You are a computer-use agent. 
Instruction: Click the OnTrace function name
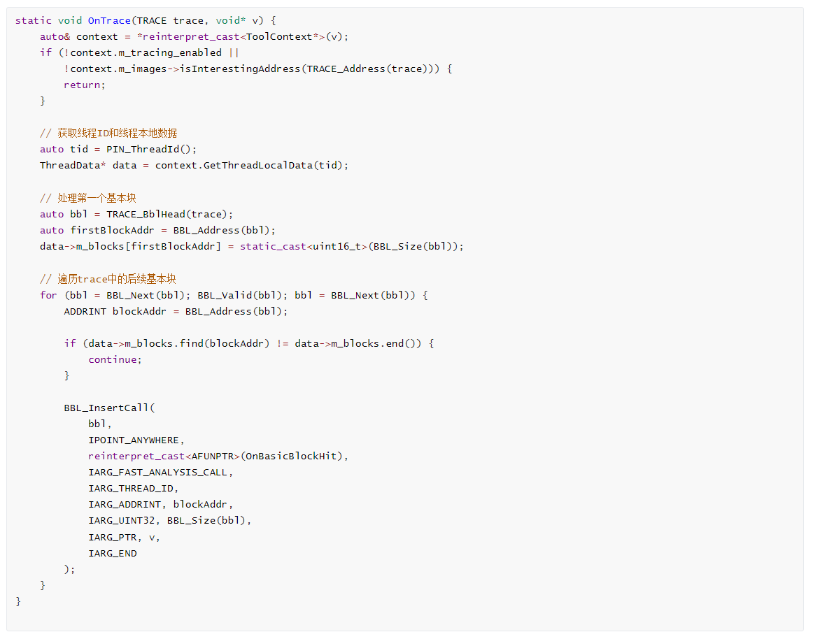[109, 20]
